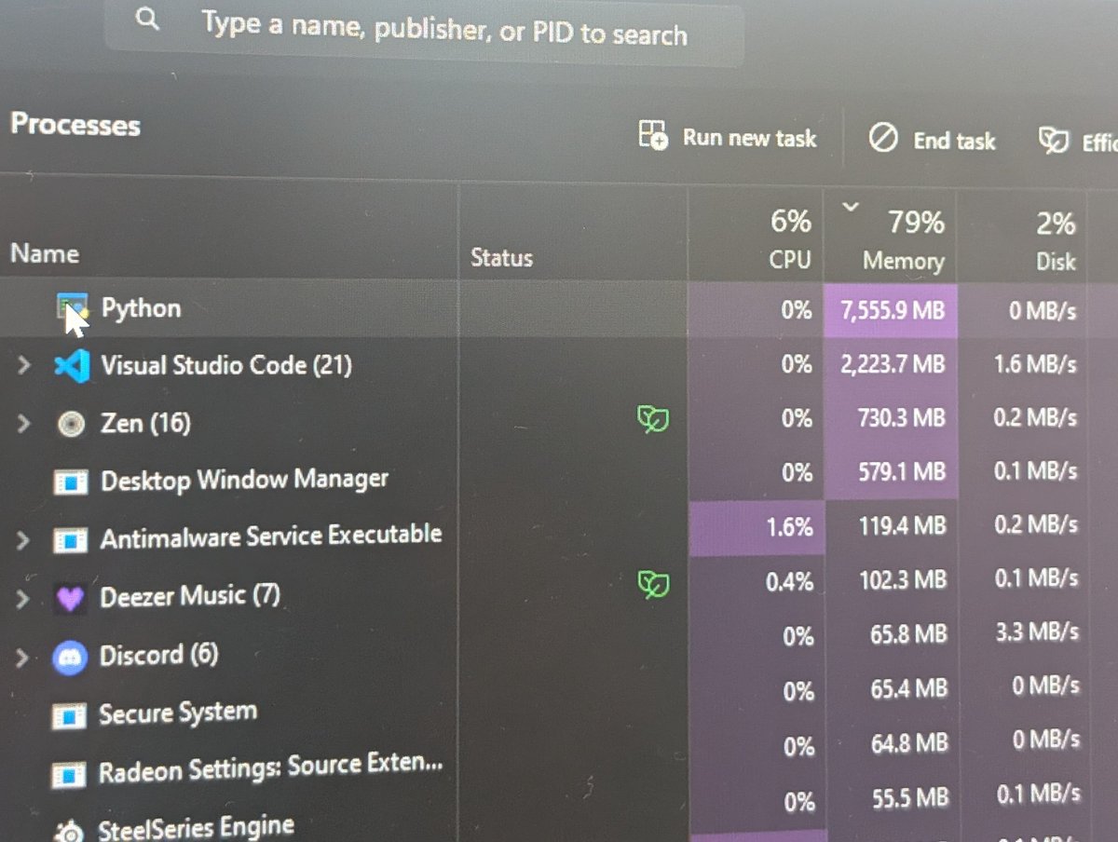Click the Deezer Music efficiency leaf icon
Screen dimensions: 1118x842
pyautogui.click(x=653, y=585)
